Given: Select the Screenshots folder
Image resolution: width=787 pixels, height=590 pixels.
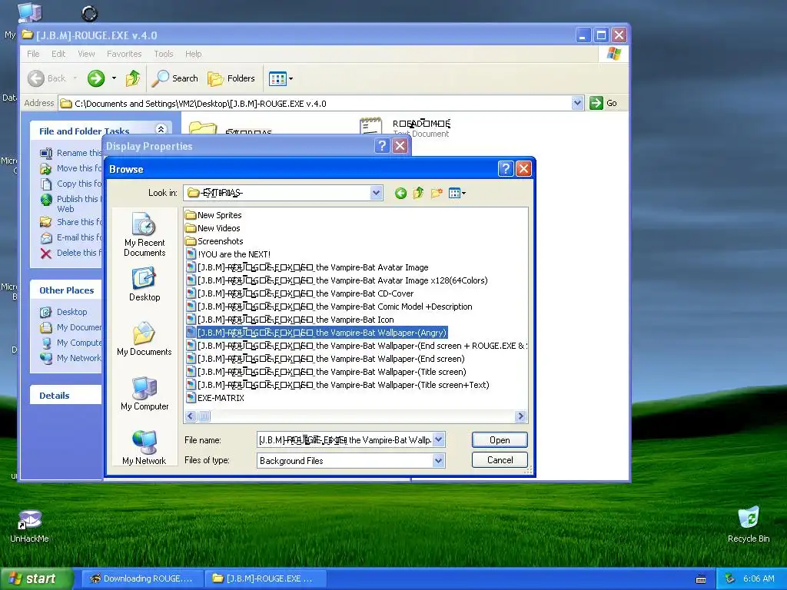Looking at the screenshot, I should [x=214, y=240].
